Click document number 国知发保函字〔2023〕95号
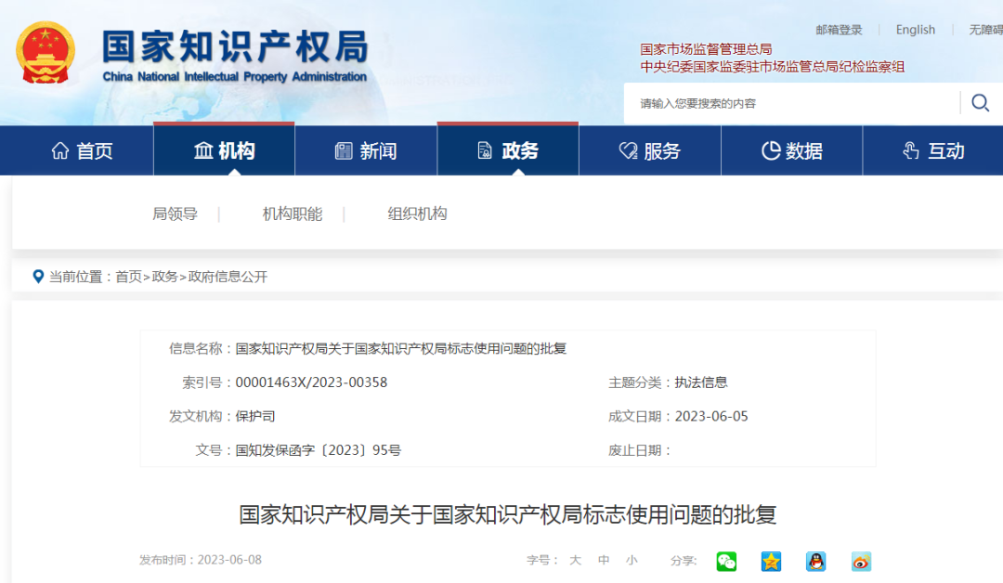Screen dimensions: 1003x583 [x=318, y=450]
